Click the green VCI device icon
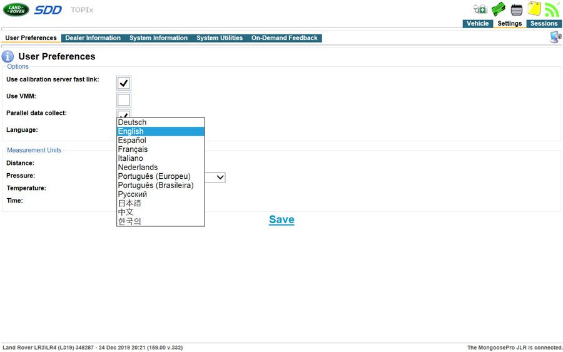This screenshot has height=352, width=563. [x=499, y=9]
